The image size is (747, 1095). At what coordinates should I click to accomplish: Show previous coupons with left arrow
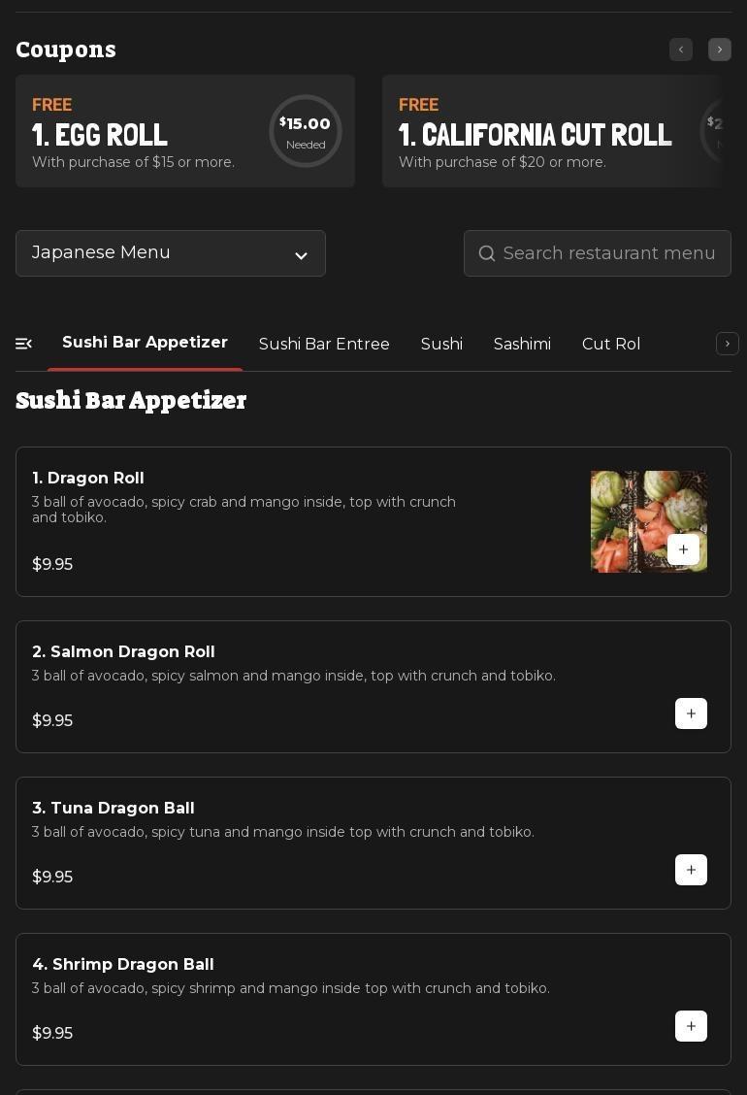681,50
